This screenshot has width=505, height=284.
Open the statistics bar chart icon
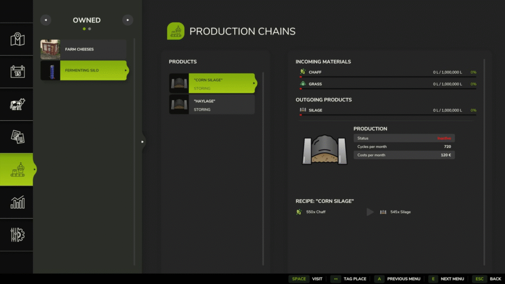17,202
